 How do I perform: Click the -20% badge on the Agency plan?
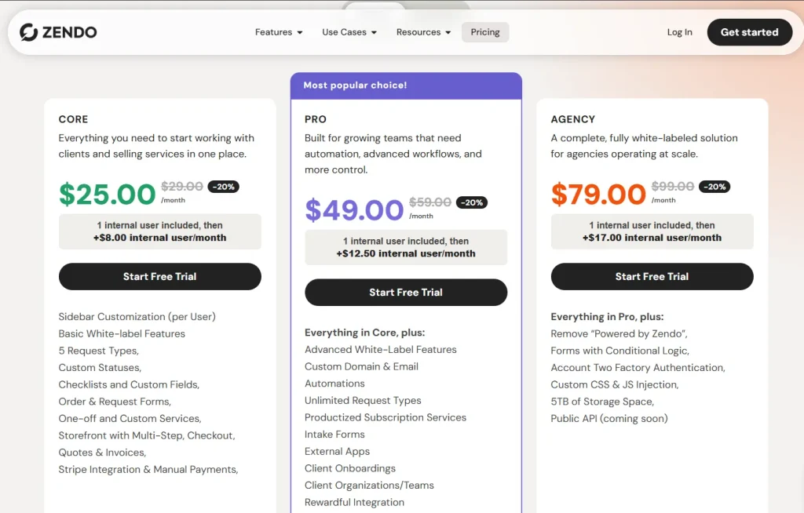pyautogui.click(x=714, y=187)
